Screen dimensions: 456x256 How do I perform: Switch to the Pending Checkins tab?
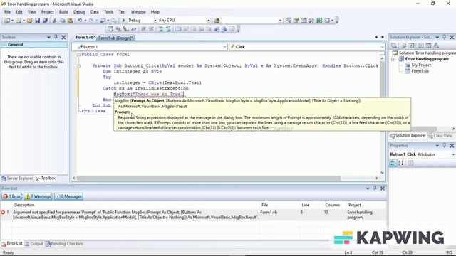pyautogui.click(x=64, y=244)
